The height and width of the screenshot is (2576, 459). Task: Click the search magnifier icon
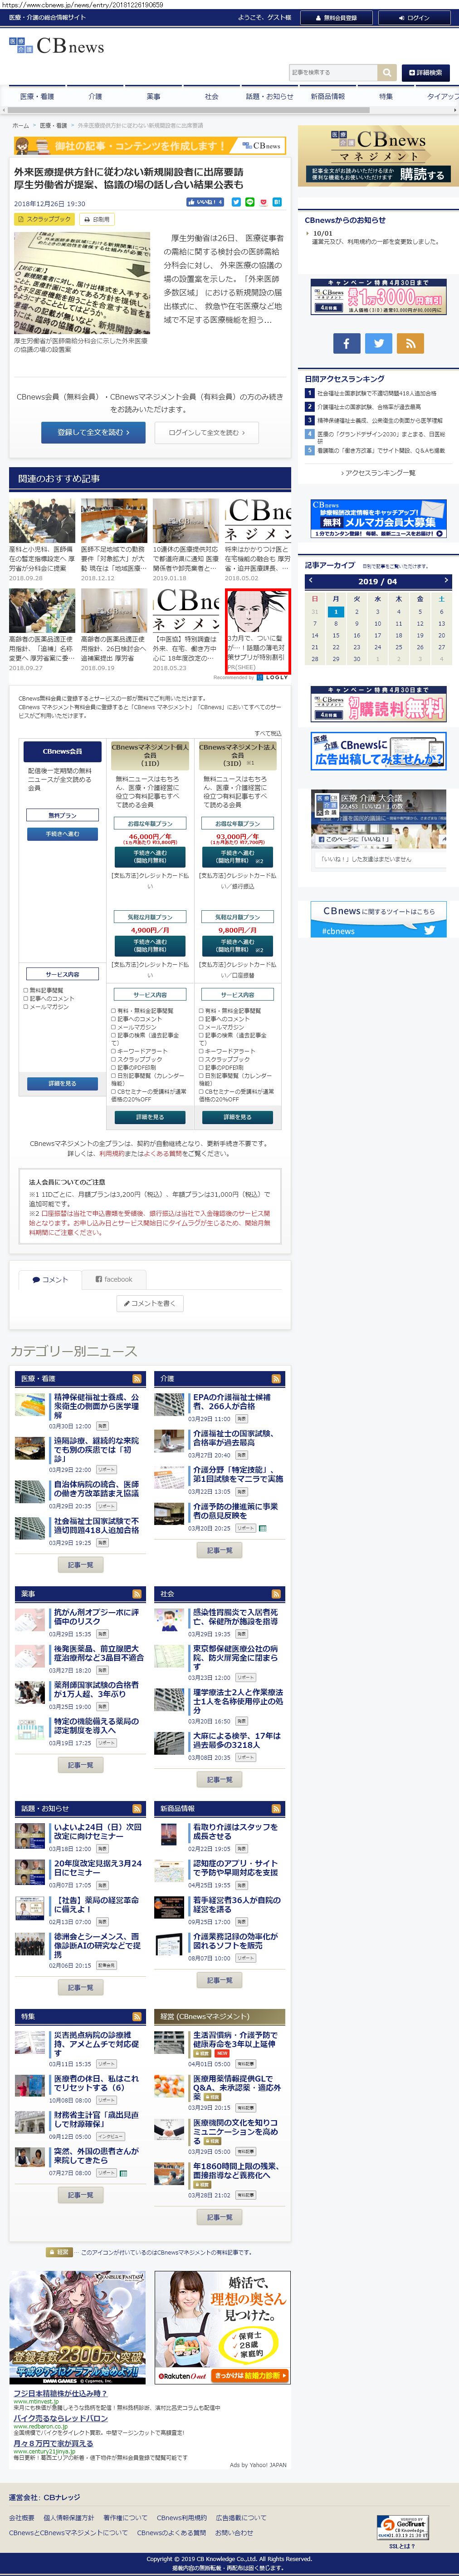tap(387, 73)
